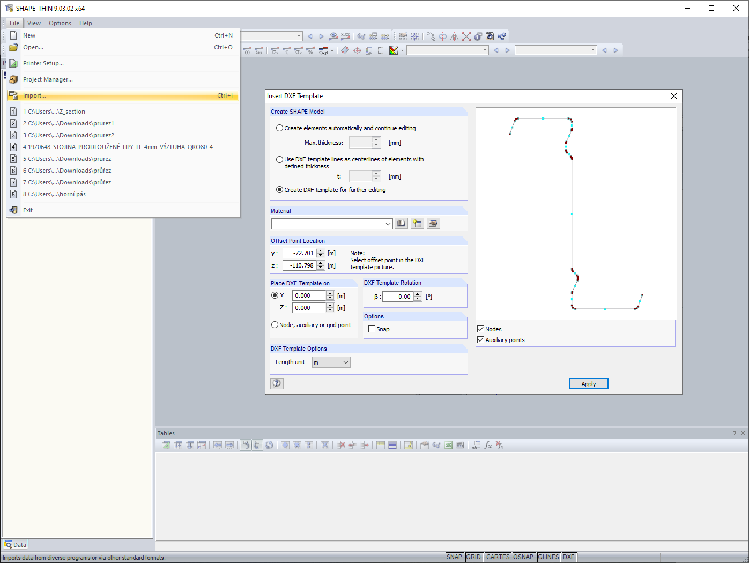Enable the Snap option
The height and width of the screenshot is (563, 749).
pos(373,329)
